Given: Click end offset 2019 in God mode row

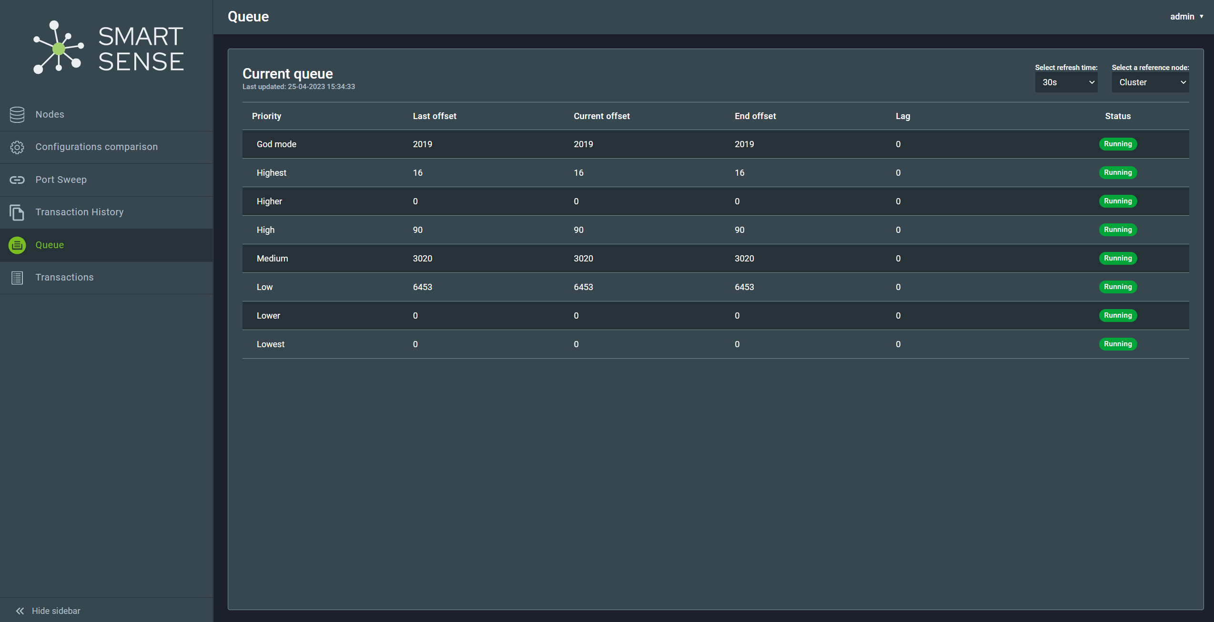Looking at the screenshot, I should (x=744, y=144).
